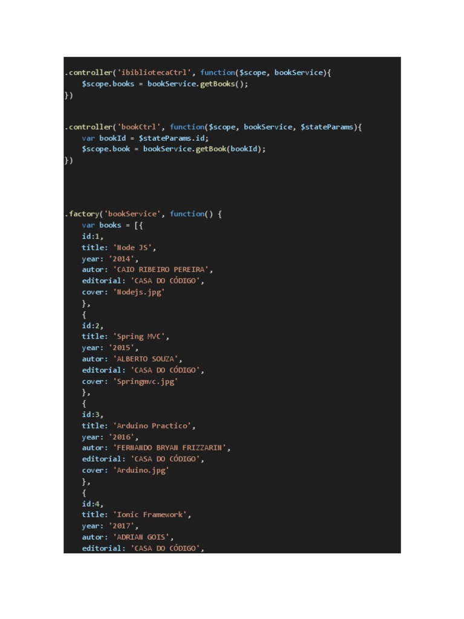Click the 'bookCtrl' controller name string
The height and width of the screenshot is (619, 464).
140,127
